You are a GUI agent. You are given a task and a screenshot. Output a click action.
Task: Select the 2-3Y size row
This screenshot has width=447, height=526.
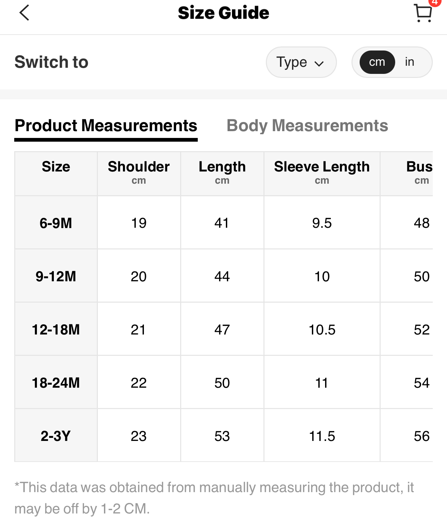tap(56, 436)
